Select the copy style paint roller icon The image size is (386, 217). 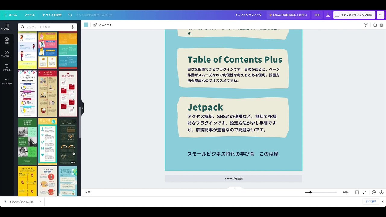[x=366, y=25]
